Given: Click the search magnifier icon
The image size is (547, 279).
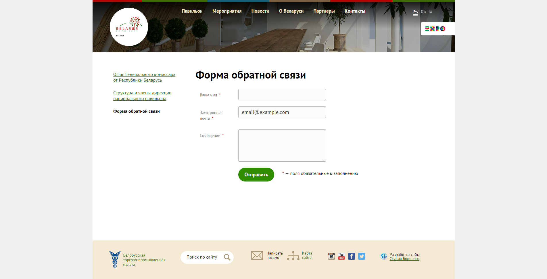Looking at the screenshot, I should (x=227, y=257).
